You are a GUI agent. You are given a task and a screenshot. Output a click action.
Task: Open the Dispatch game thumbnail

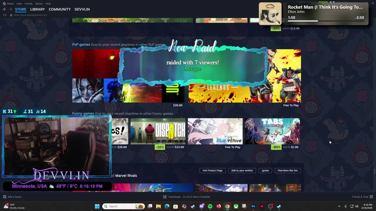point(158,131)
